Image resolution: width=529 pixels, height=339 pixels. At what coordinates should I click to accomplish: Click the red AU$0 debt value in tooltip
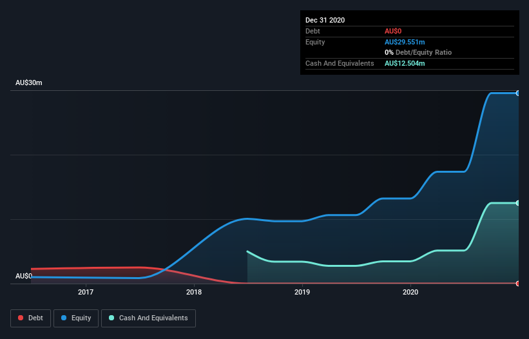[393, 31]
